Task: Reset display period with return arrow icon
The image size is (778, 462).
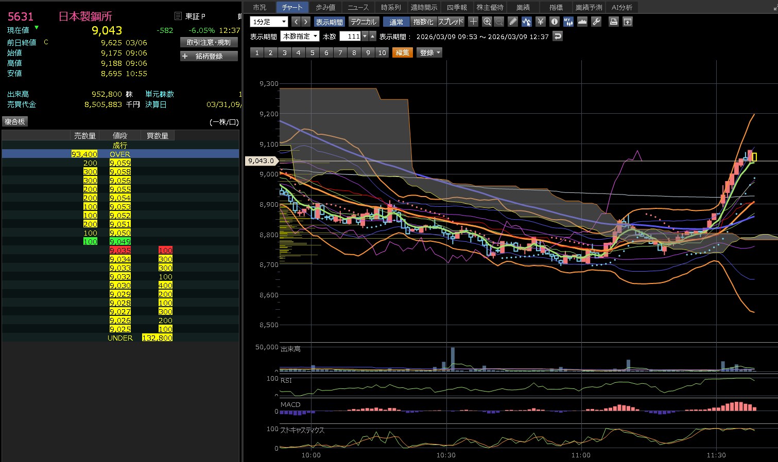Action: 557,36
